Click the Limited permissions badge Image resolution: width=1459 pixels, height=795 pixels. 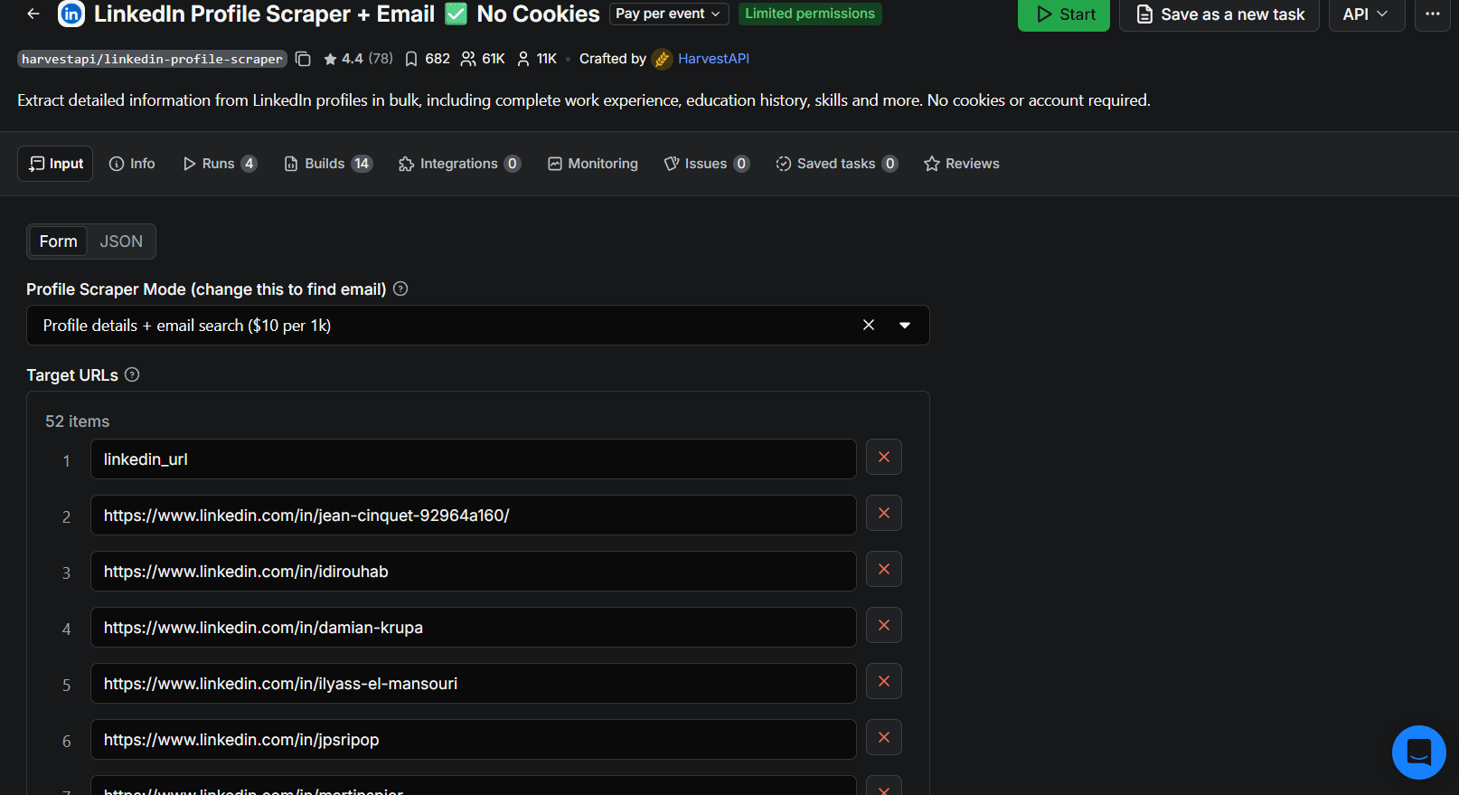(810, 14)
